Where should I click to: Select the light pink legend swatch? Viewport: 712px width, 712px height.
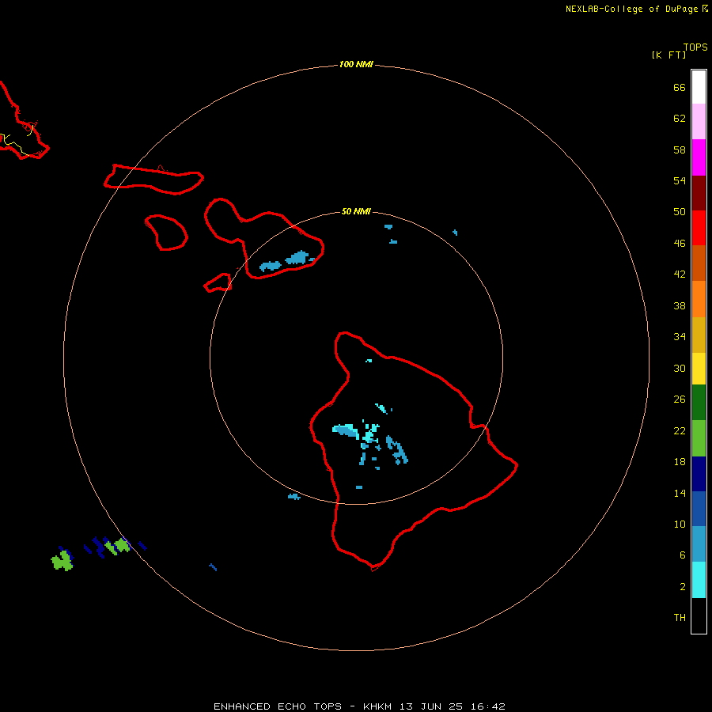click(x=699, y=122)
